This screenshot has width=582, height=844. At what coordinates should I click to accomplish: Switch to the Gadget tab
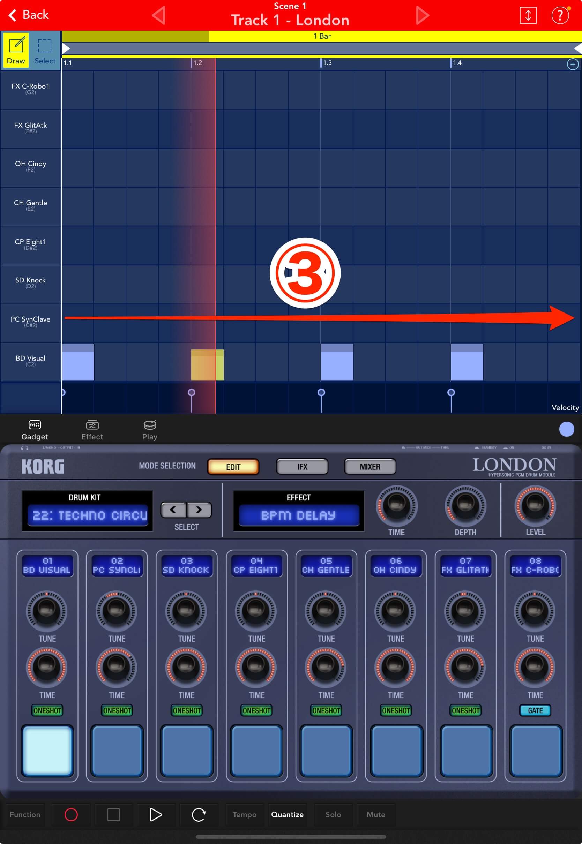tap(35, 430)
